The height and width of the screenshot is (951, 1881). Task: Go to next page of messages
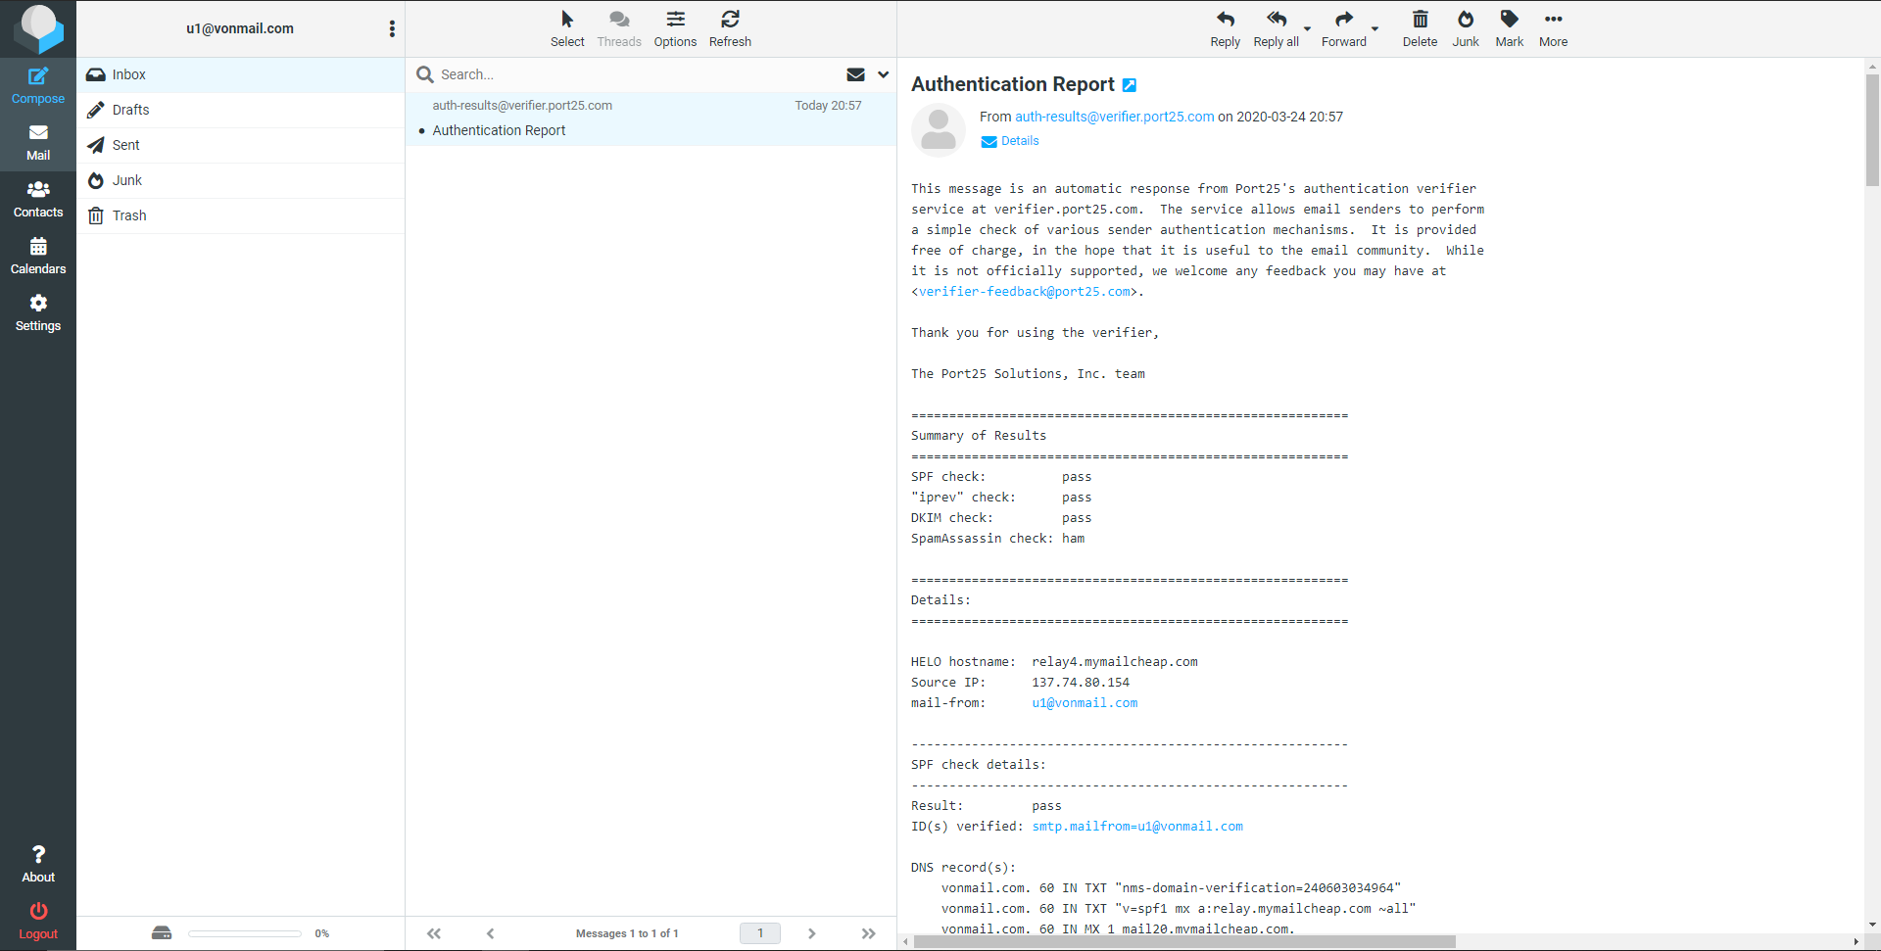coord(811,933)
